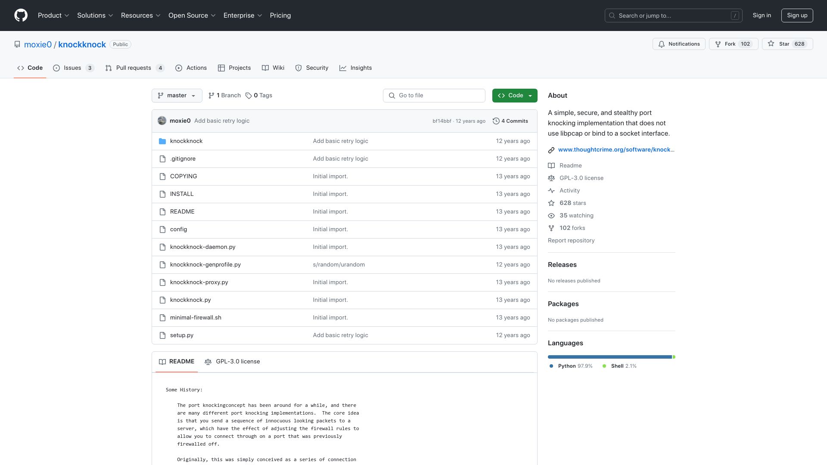Click moxie0's avatar in commit row

click(x=162, y=121)
